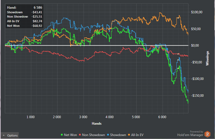Click the -$150,00 axis label
215x139 pixels.
(x=197, y=96)
